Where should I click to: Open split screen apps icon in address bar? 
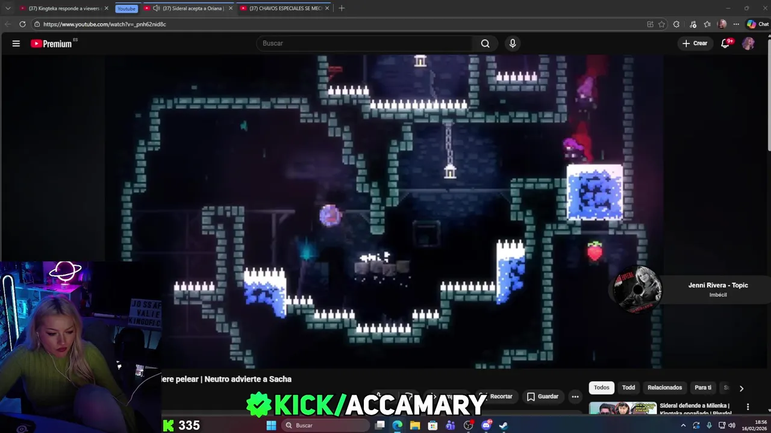coord(650,24)
